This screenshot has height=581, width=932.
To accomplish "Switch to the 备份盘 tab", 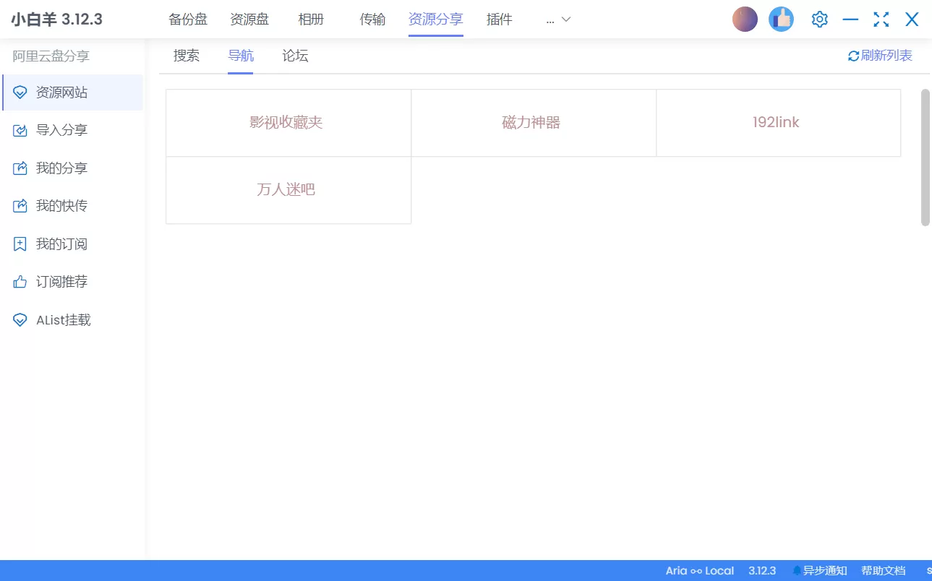I will click(187, 20).
